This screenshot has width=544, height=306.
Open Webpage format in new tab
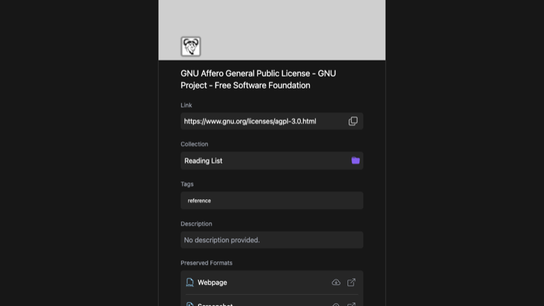click(351, 282)
